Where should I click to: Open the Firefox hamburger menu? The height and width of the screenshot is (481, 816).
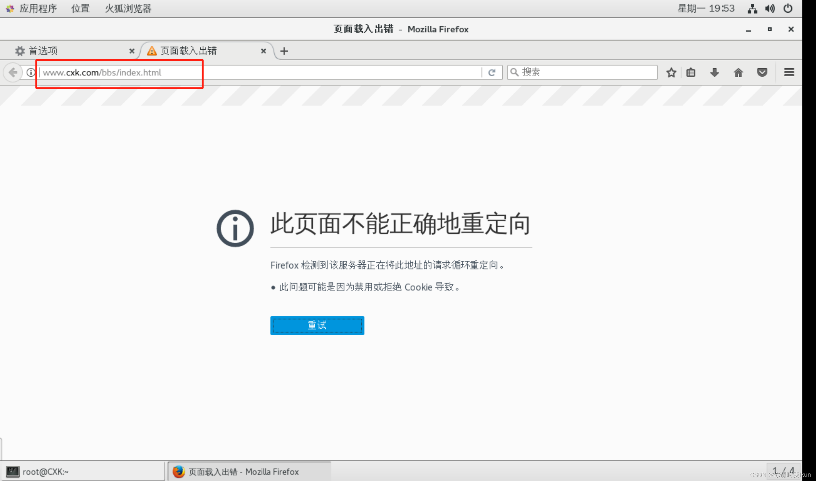coord(789,72)
